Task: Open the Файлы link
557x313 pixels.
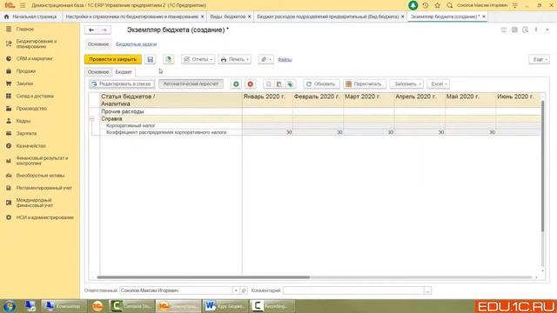Action: tap(285, 60)
